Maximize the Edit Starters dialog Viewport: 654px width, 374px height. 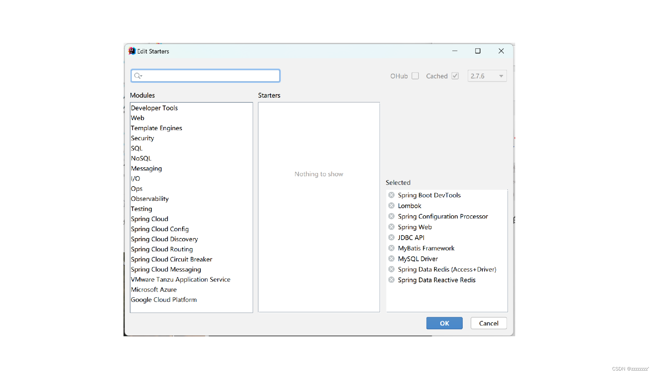coord(478,51)
